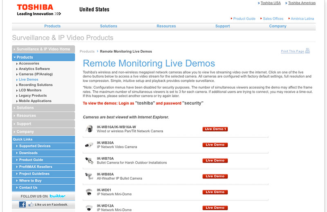Open the Solutions top navigation menu
Screen dimensions: 327x212
108,26
